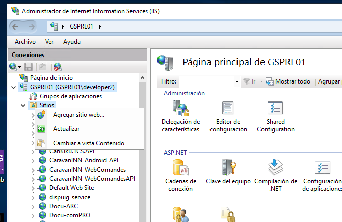Open the Archivo menu
342x222 pixels.
click(x=25, y=42)
